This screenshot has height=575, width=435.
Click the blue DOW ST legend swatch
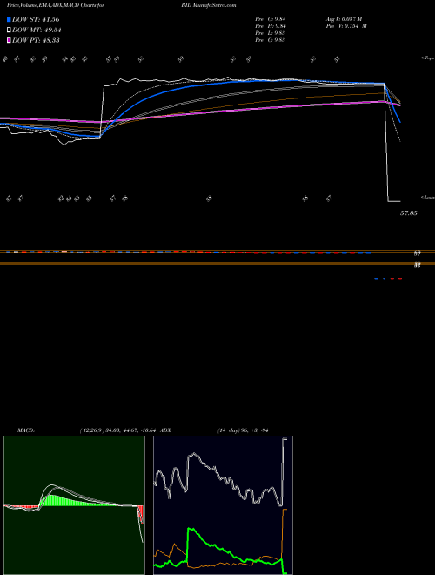pos(9,19)
